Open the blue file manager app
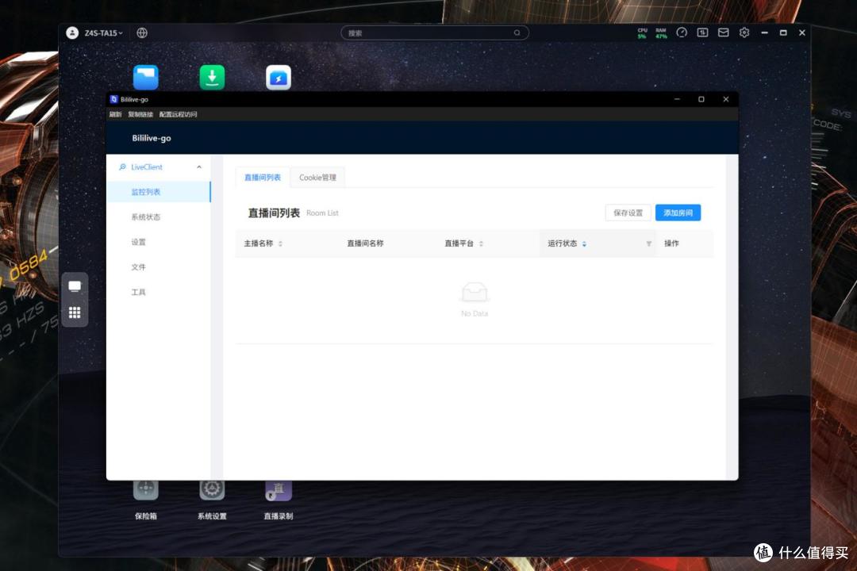Viewport: 857px width, 571px height. pos(146,77)
